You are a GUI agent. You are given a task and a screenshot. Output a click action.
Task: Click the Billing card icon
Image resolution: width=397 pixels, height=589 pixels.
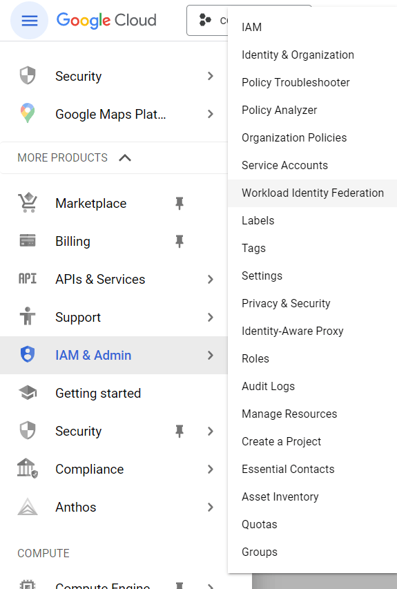pyautogui.click(x=28, y=240)
